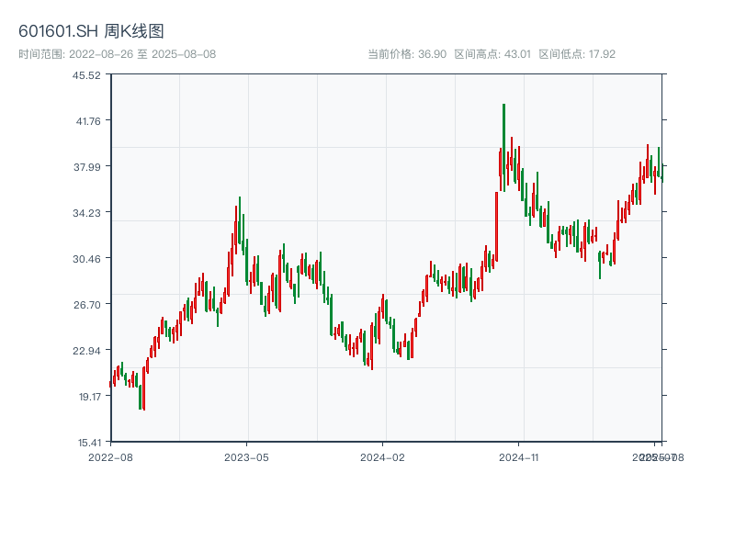735x551 pixels.
Task: Click the chart title 601601.SH 周K线图
Action: (x=91, y=32)
